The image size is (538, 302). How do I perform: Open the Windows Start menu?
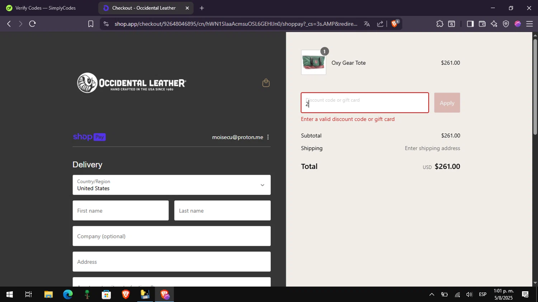click(x=10, y=294)
